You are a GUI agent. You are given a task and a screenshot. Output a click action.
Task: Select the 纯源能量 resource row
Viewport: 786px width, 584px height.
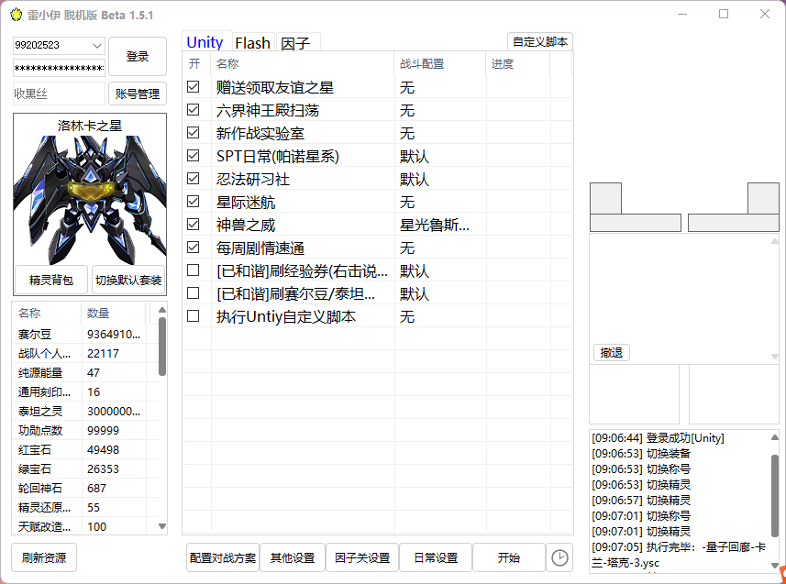tap(85, 373)
